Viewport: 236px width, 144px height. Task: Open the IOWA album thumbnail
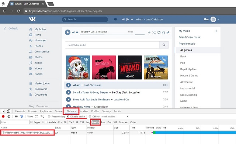click(x=104, y=67)
